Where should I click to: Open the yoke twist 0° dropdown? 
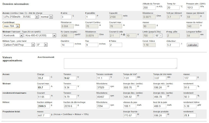tap(42, 45)
